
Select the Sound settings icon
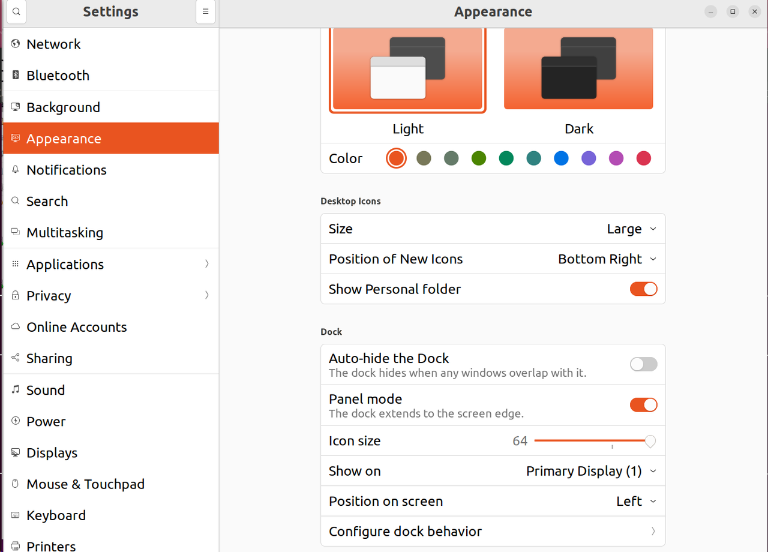[x=15, y=390]
